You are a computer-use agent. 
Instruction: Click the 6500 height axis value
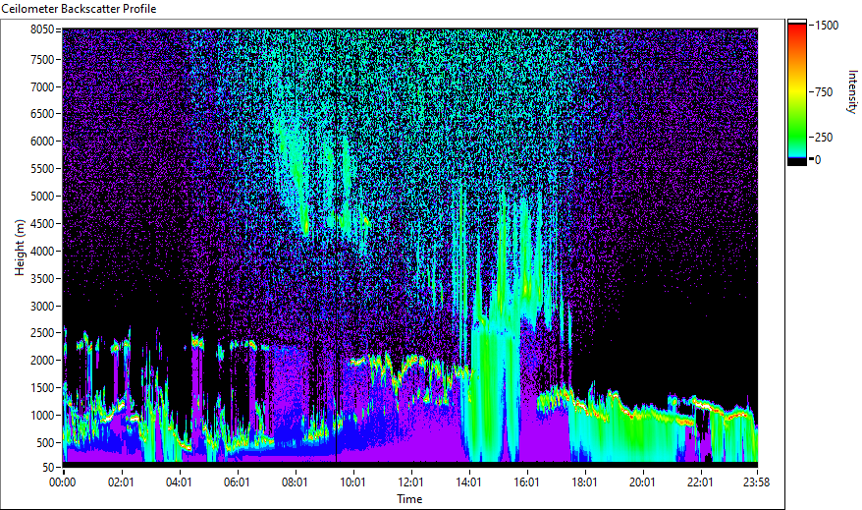click(x=42, y=114)
